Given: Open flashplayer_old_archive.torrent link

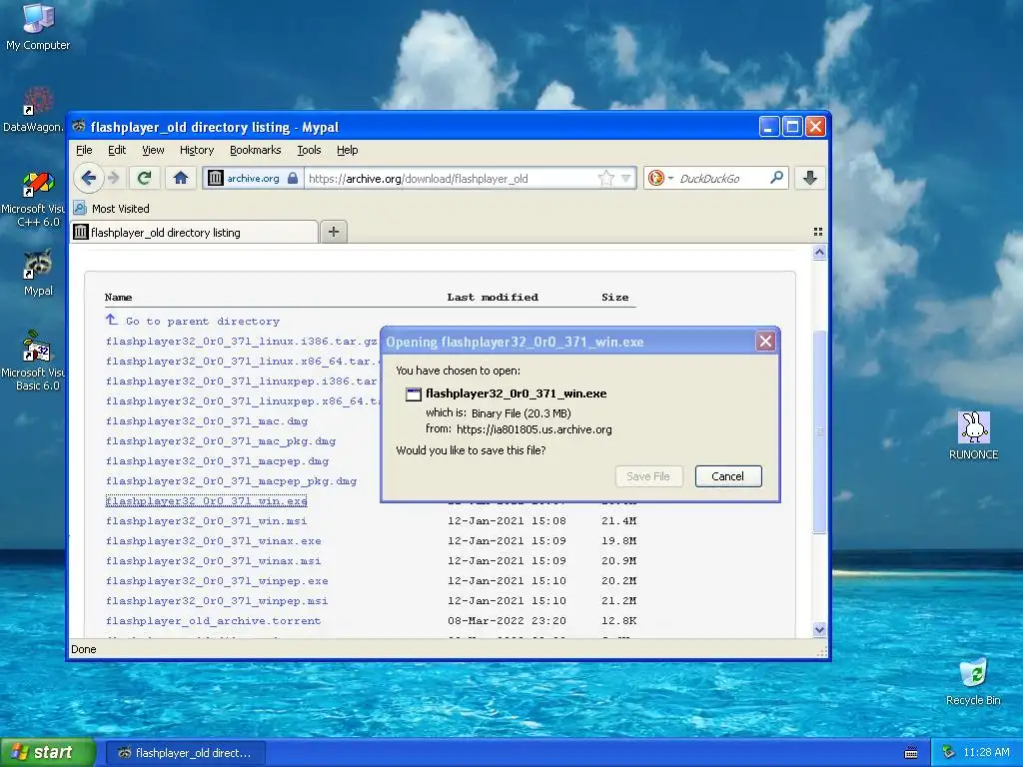Looking at the screenshot, I should [x=214, y=621].
